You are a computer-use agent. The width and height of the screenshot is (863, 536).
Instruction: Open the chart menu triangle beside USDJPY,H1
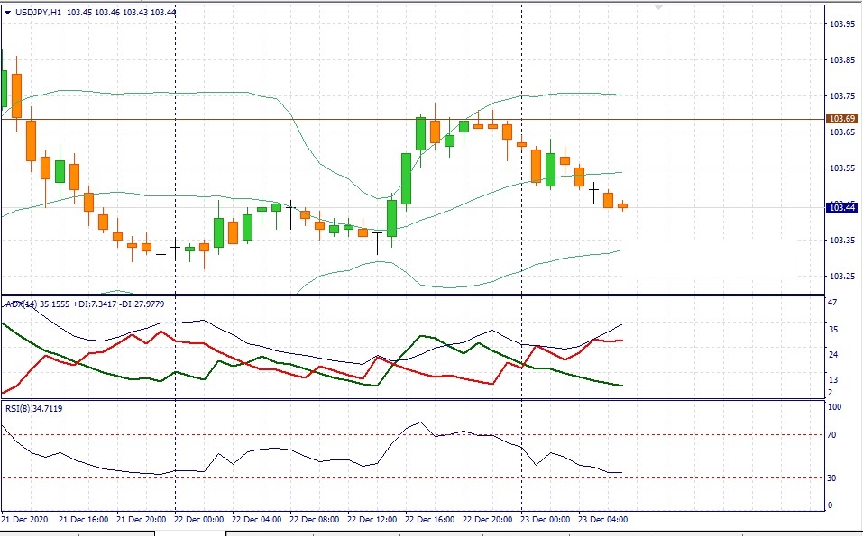(8, 13)
